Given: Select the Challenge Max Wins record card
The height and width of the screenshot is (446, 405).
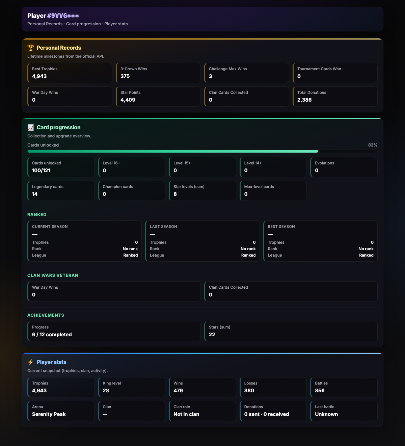Looking at the screenshot, I should point(247,73).
